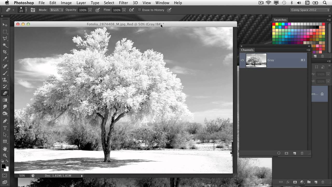Switch to the Channels tab
332x187 pixels.
coord(247,50)
